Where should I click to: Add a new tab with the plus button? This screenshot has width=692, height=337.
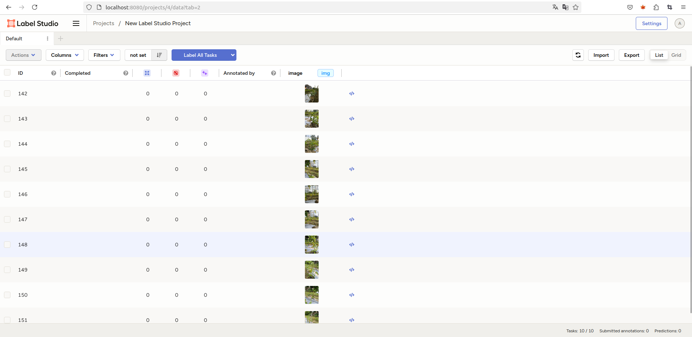tap(61, 38)
